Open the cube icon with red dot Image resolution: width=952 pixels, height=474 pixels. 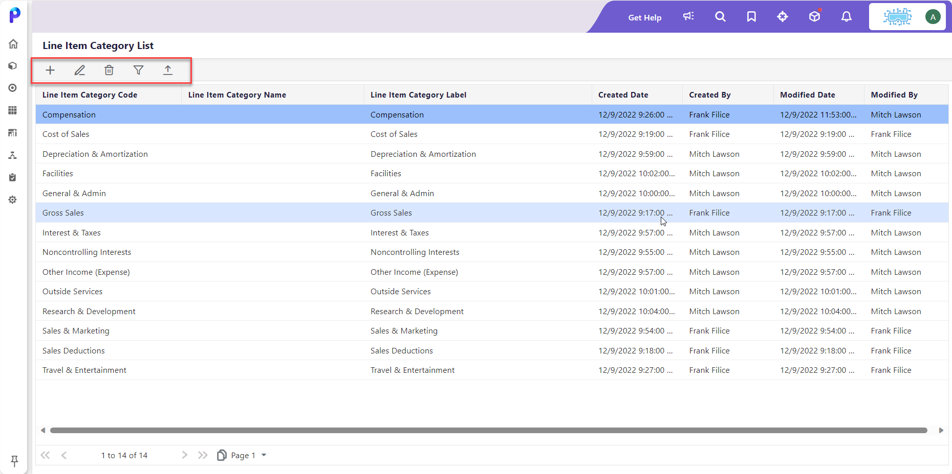pos(815,16)
